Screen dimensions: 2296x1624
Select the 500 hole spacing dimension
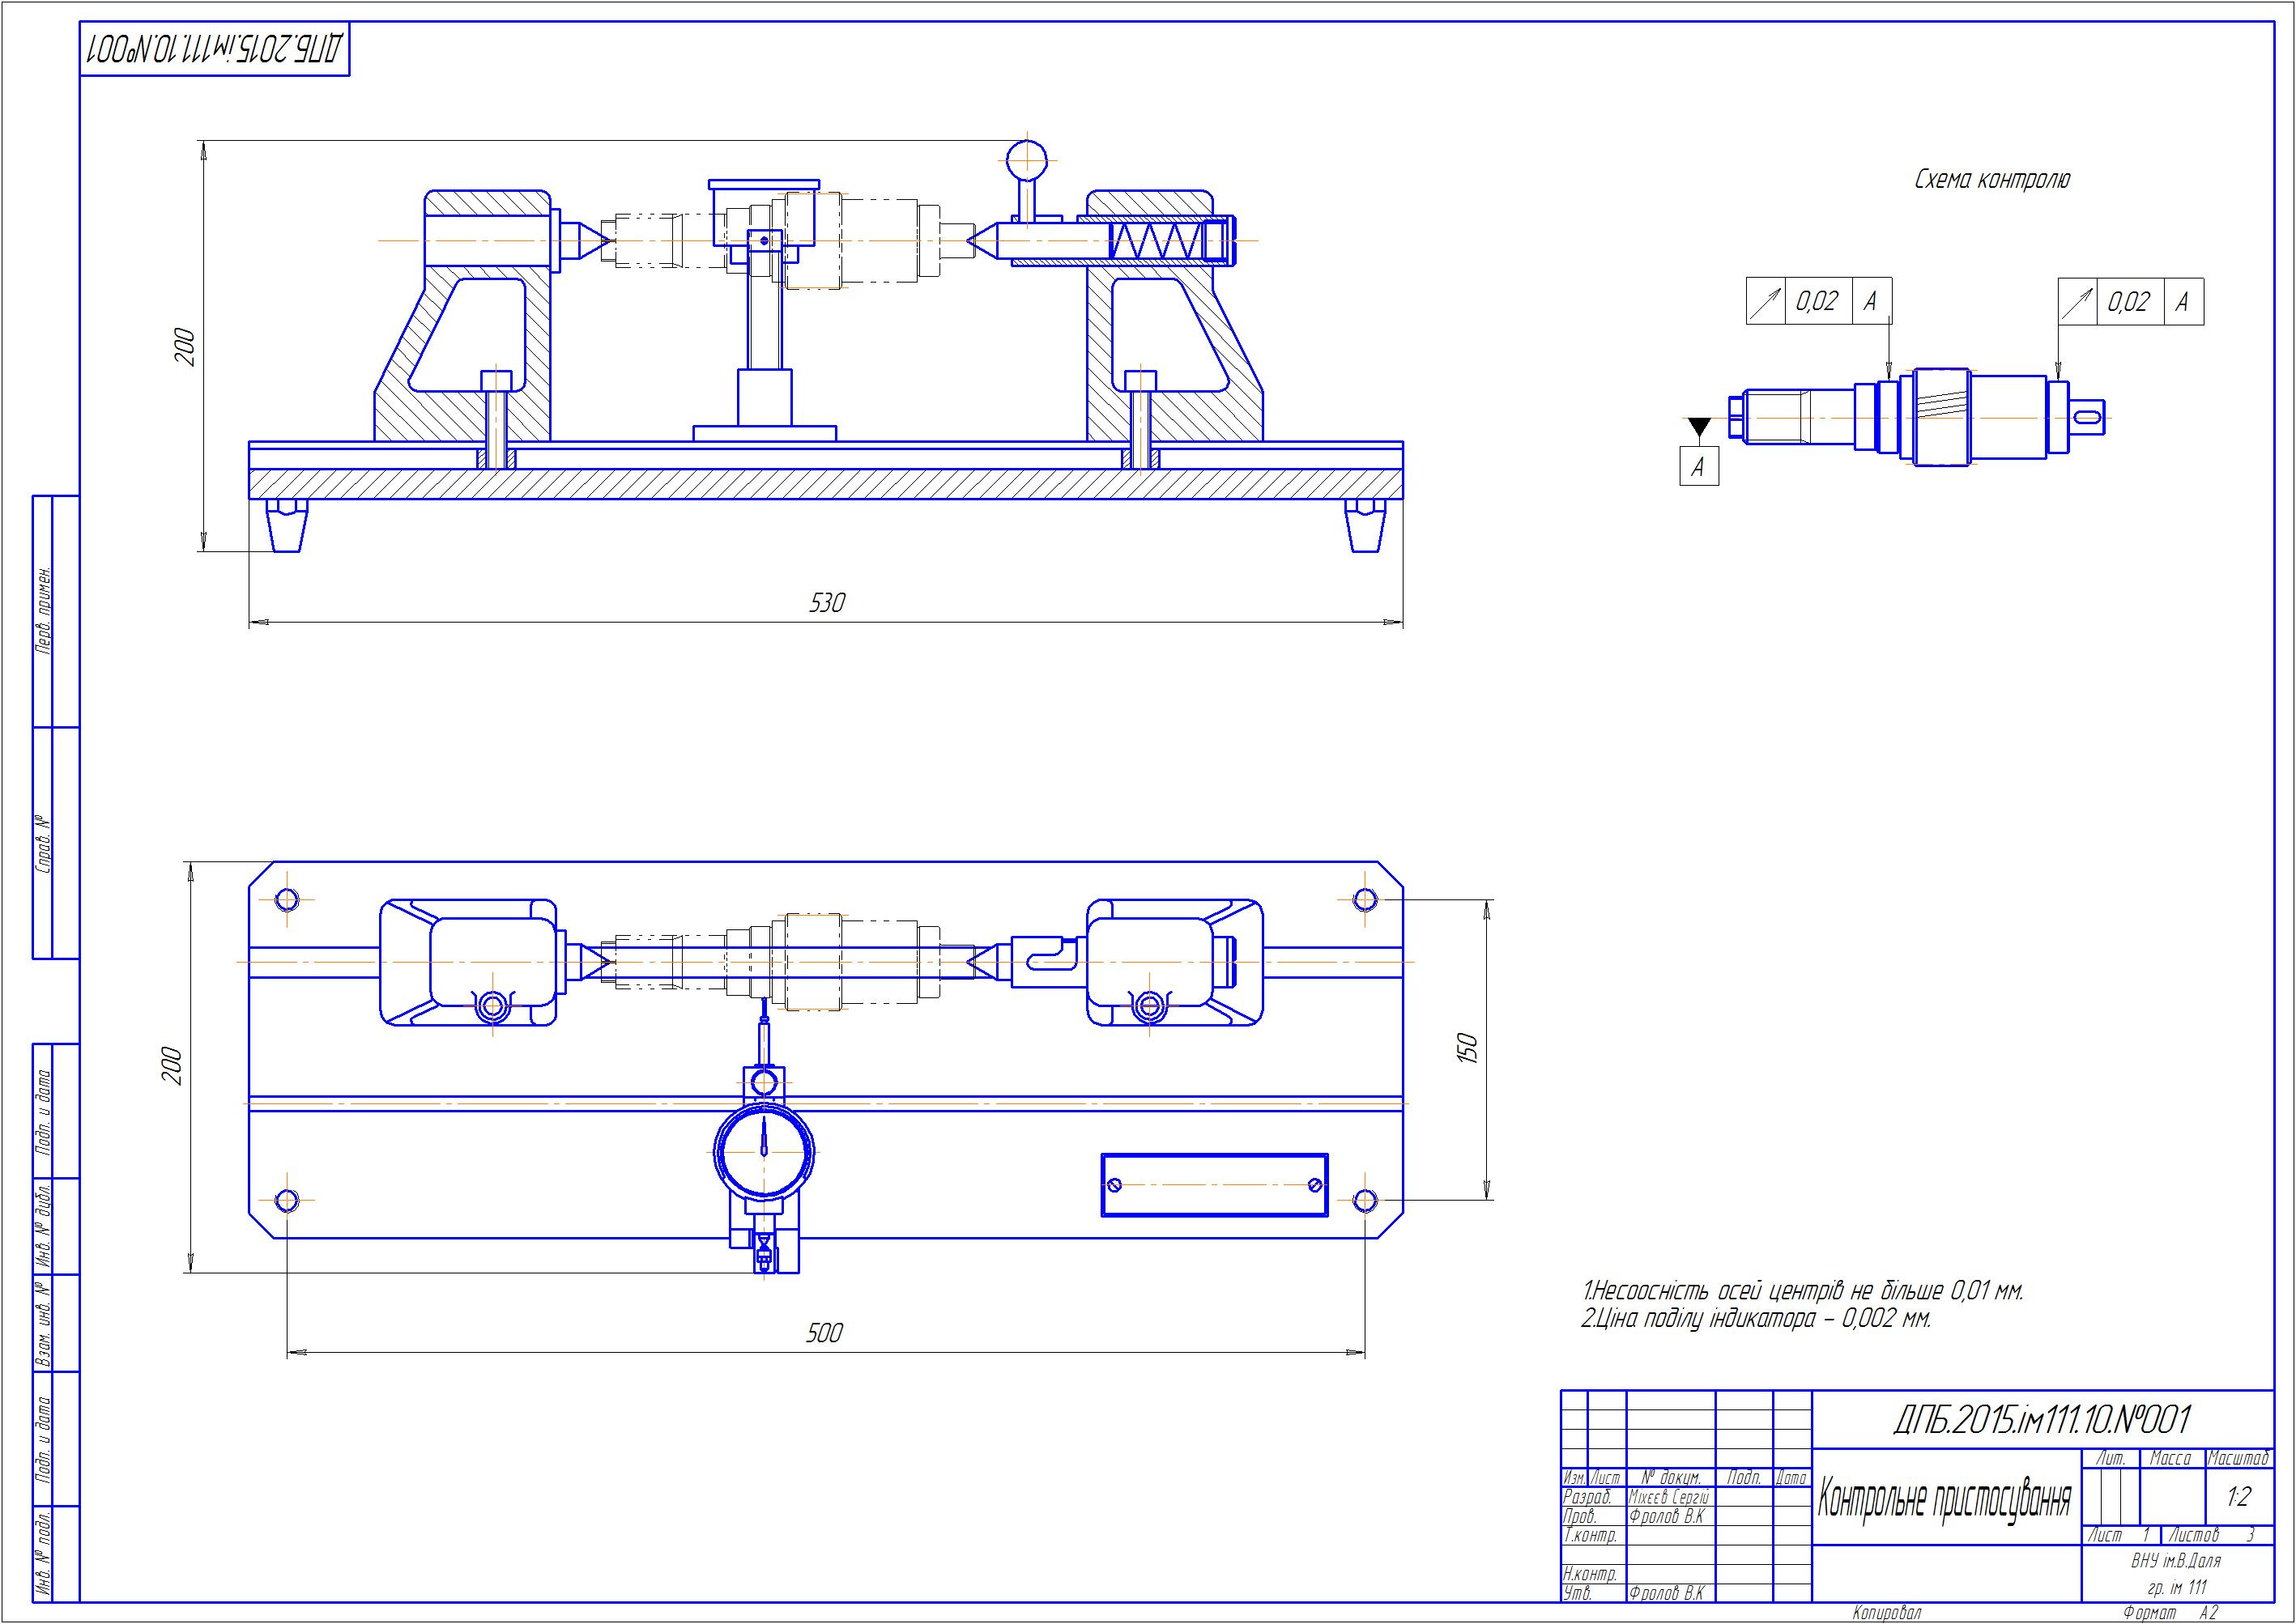[824, 1333]
